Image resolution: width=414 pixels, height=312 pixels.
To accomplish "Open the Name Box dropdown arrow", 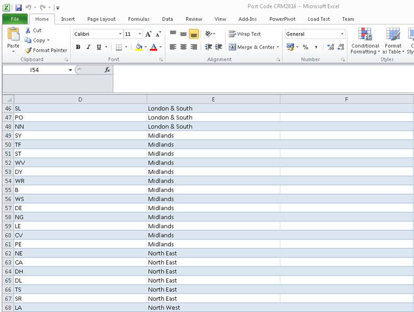I will tap(70, 70).
